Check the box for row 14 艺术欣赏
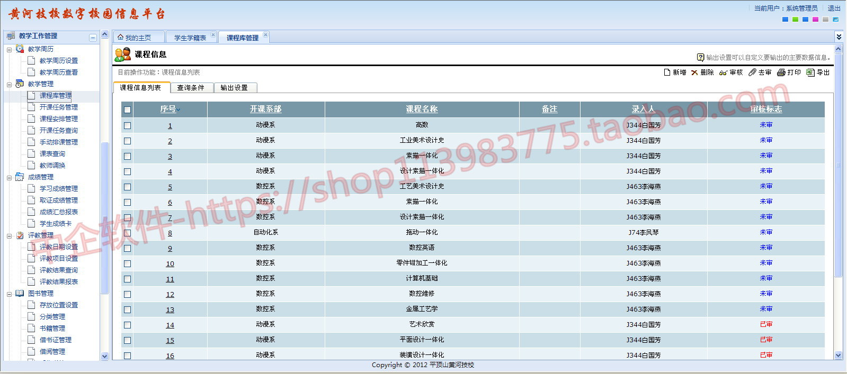Image resolution: width=847 pixels, height=374 pixels. coord(127,325)
